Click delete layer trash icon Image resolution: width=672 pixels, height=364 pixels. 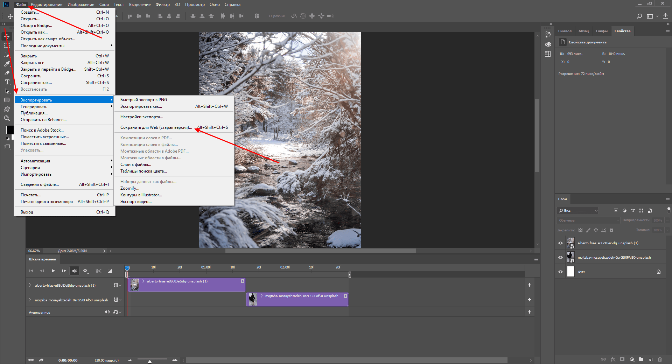click(660, 359)
